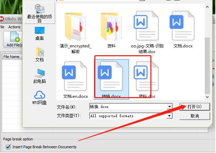Select the 转换.docx file
216x153 pixels.
coord(111,79)
